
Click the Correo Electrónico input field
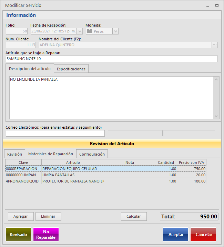[x=55, y=134]
